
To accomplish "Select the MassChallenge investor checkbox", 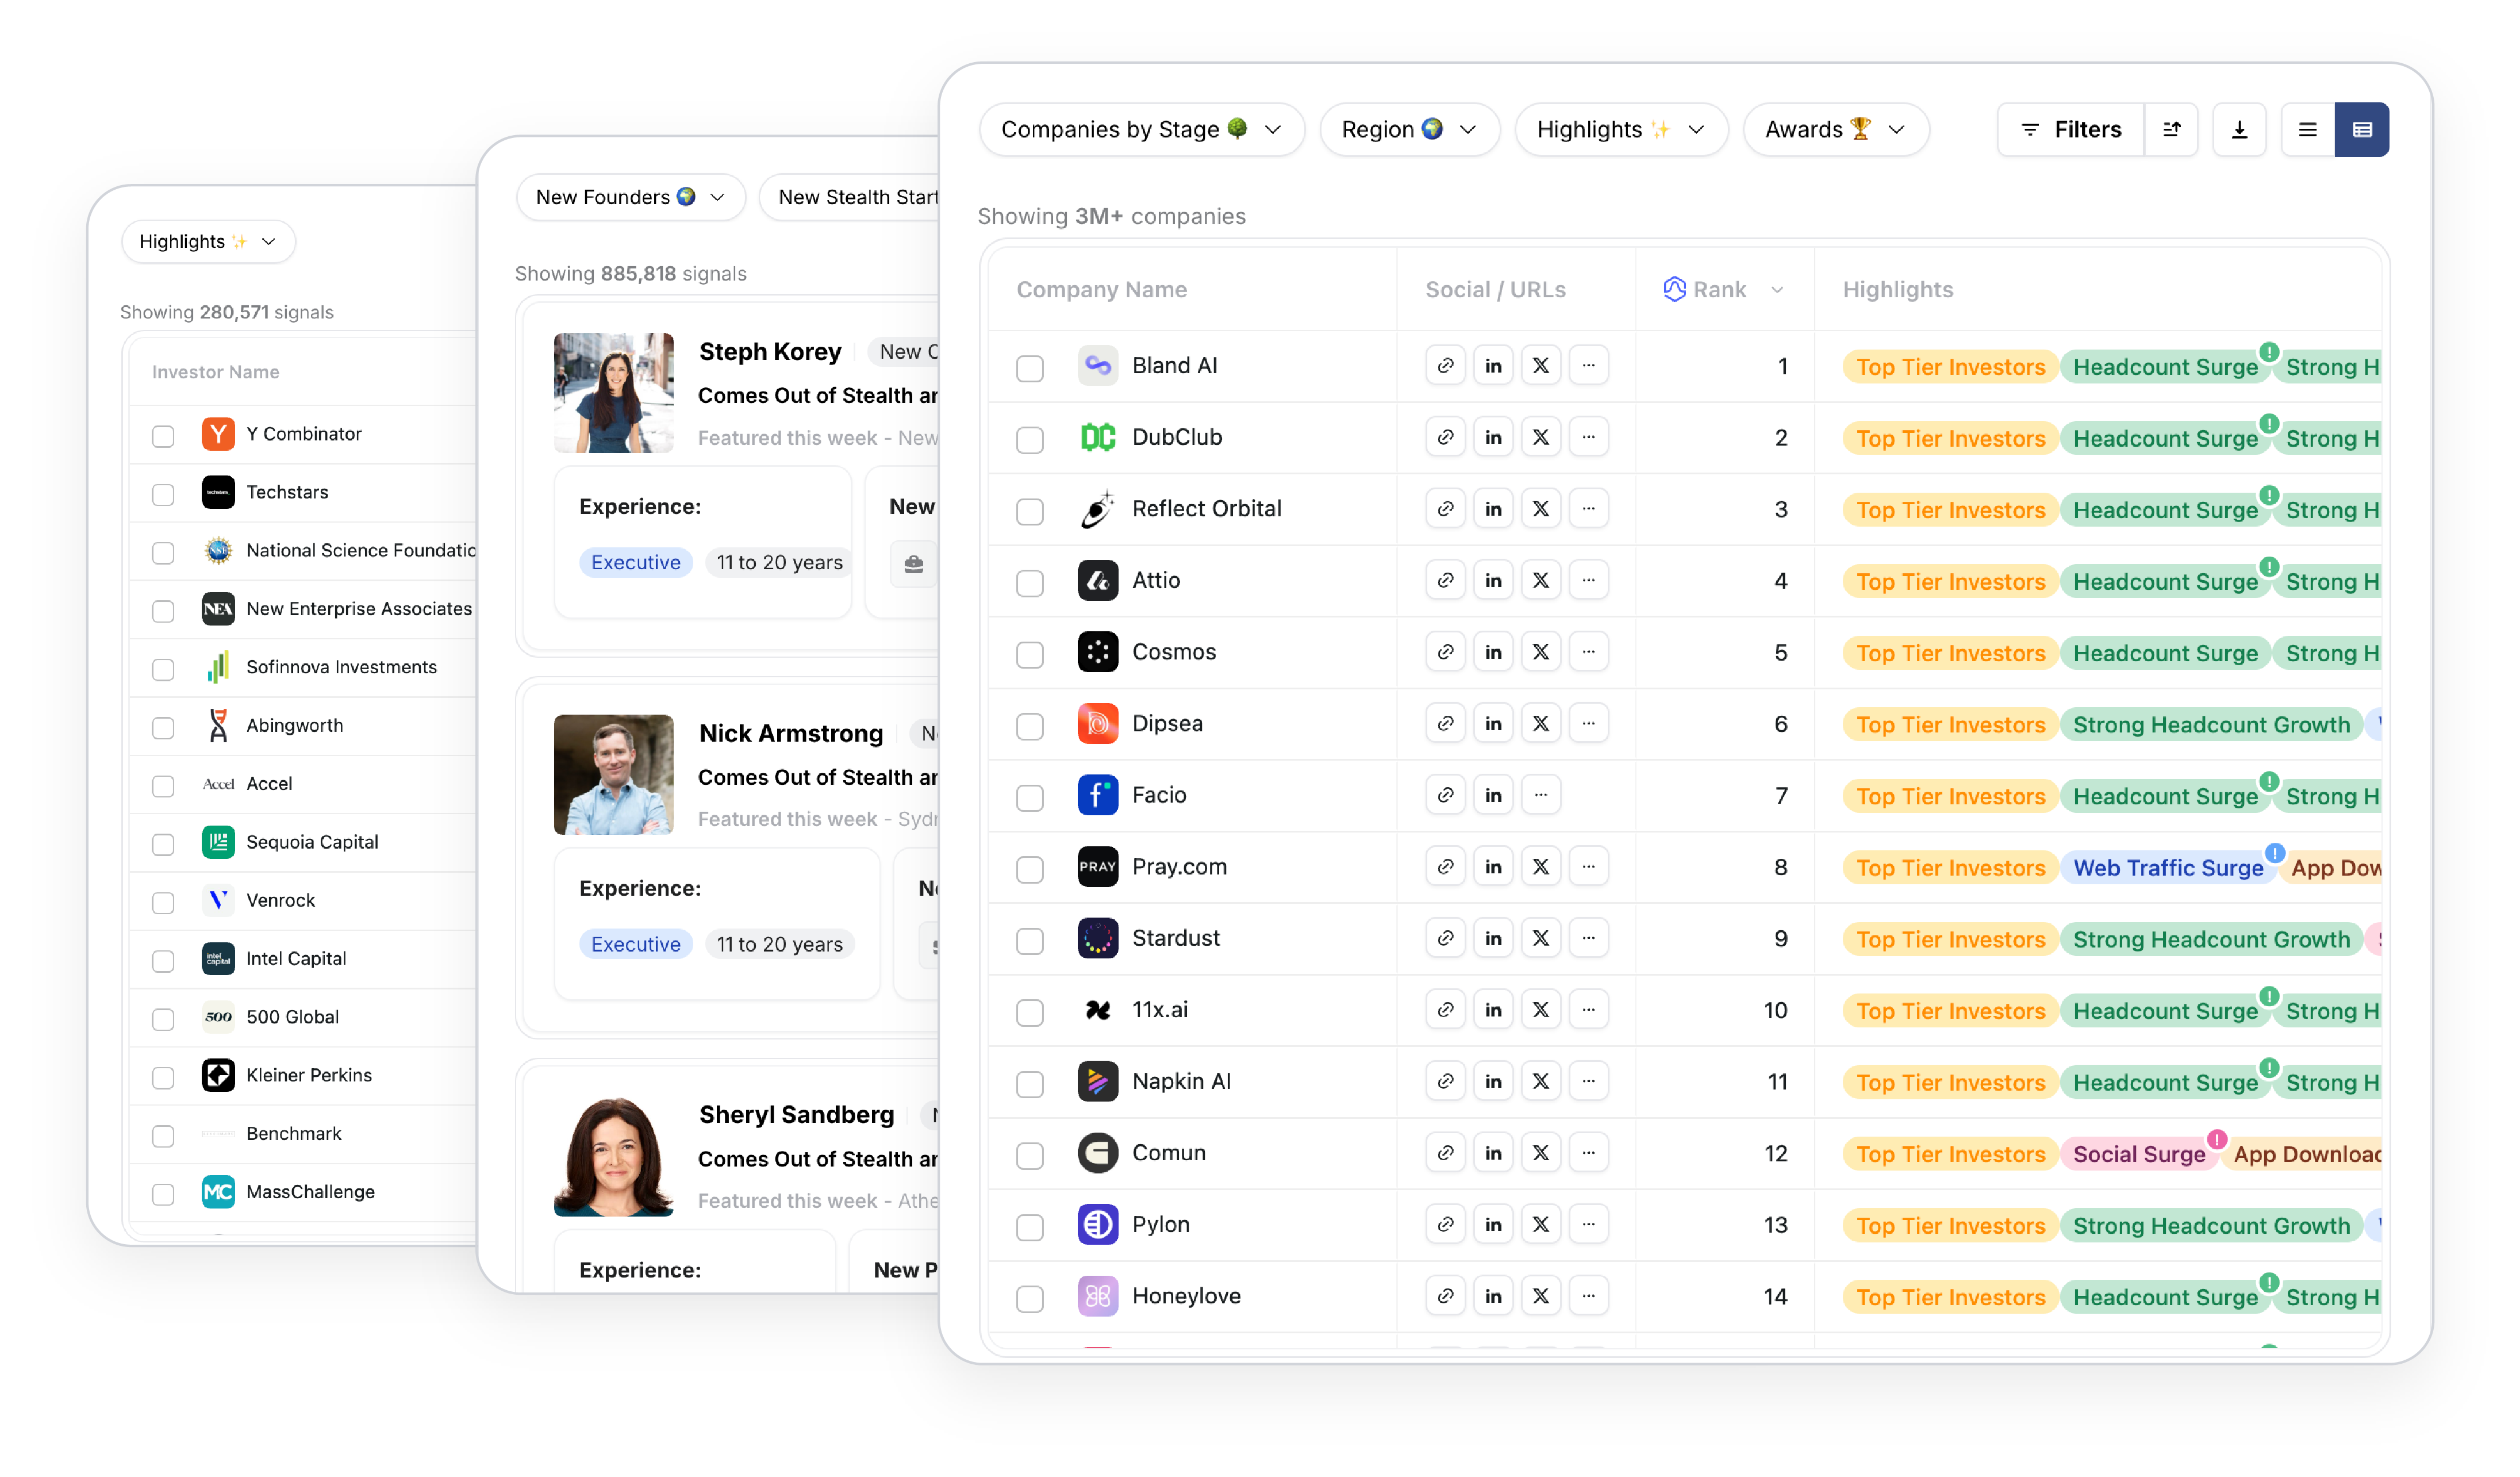I will 163,1194.
